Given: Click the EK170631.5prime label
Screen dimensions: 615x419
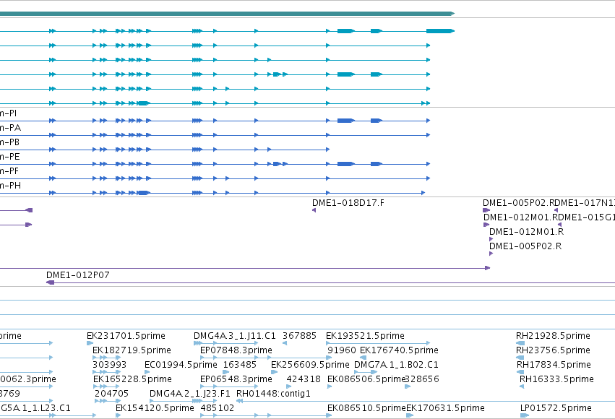Looking at the screenshot, I should pos(446,408).
